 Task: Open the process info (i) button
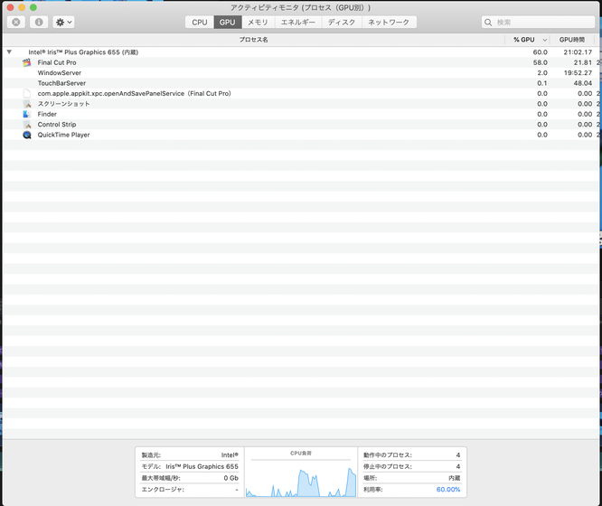point(39,23)
